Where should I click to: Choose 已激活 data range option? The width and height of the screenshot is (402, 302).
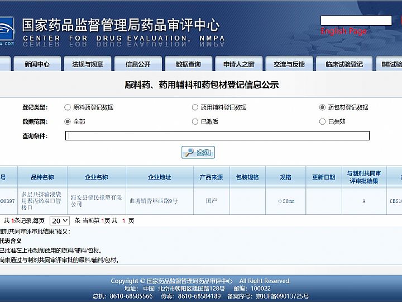195,121
